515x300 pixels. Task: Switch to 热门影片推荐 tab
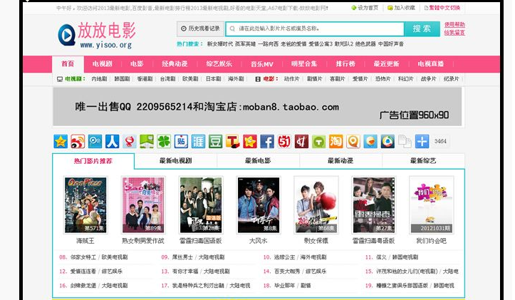(93, 161)
